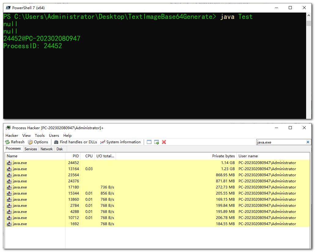Open the Hacker menu
Screen dimensions: 315x252
click(12, 135)
